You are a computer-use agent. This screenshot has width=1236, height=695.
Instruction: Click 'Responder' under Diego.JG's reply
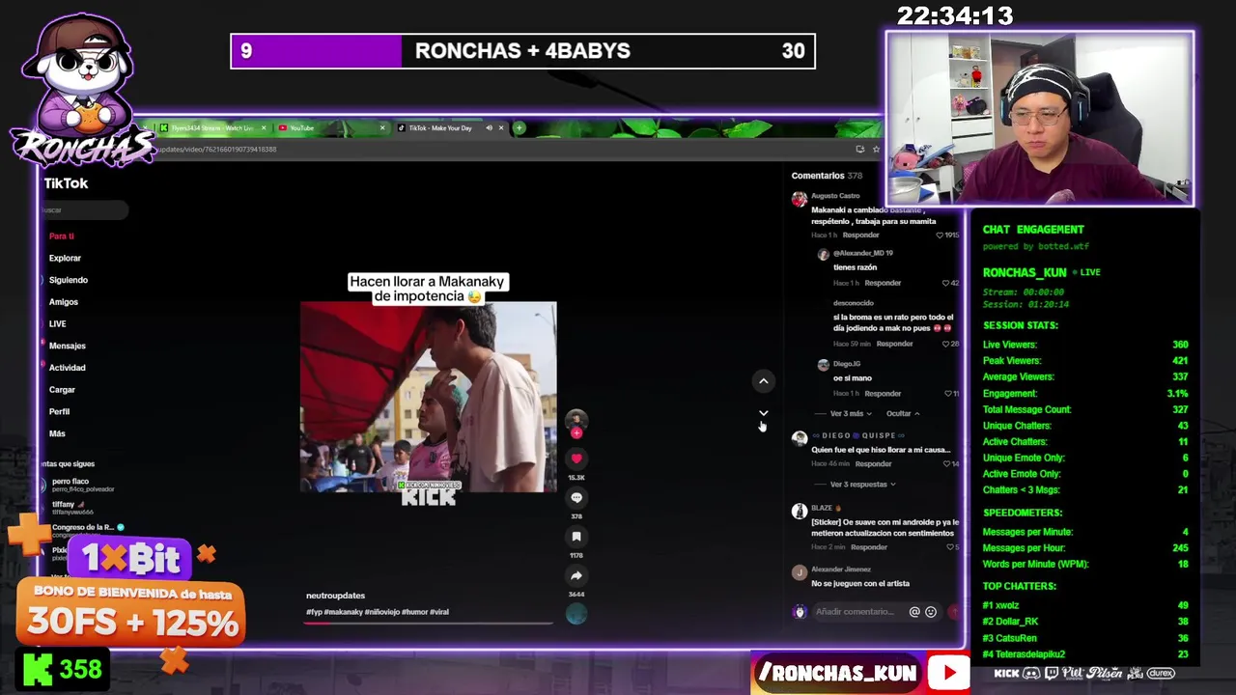(883, 394)
